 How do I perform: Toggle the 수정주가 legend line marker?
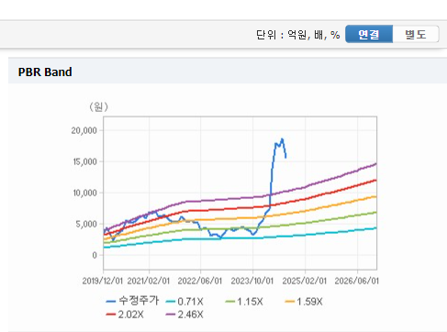pyautogui.click(x=110, y=302)
